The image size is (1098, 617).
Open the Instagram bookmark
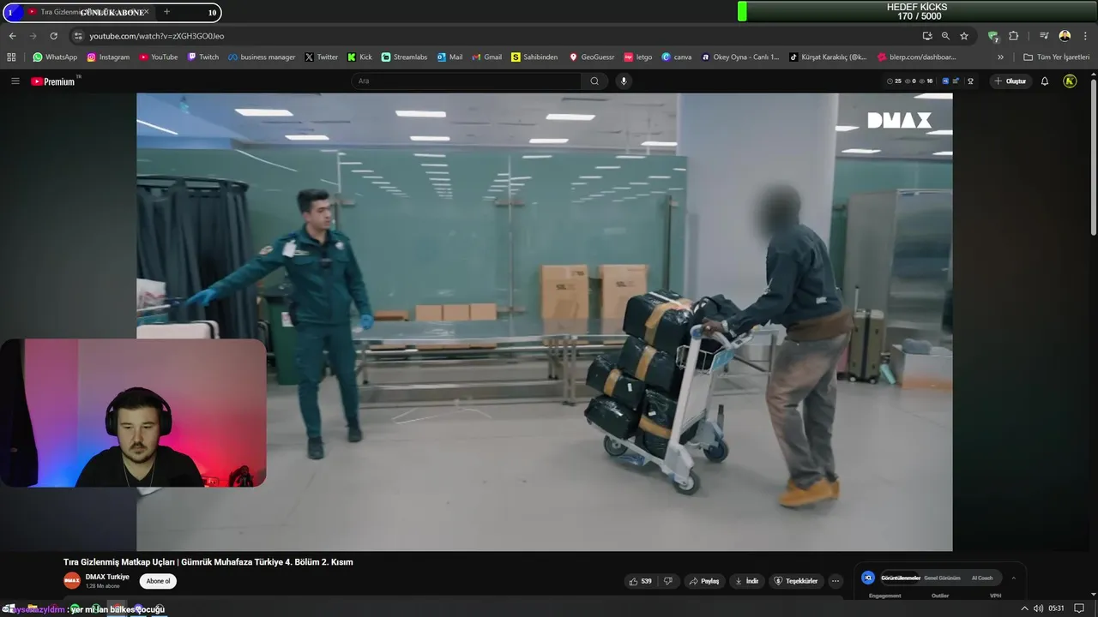coord(108,57)
